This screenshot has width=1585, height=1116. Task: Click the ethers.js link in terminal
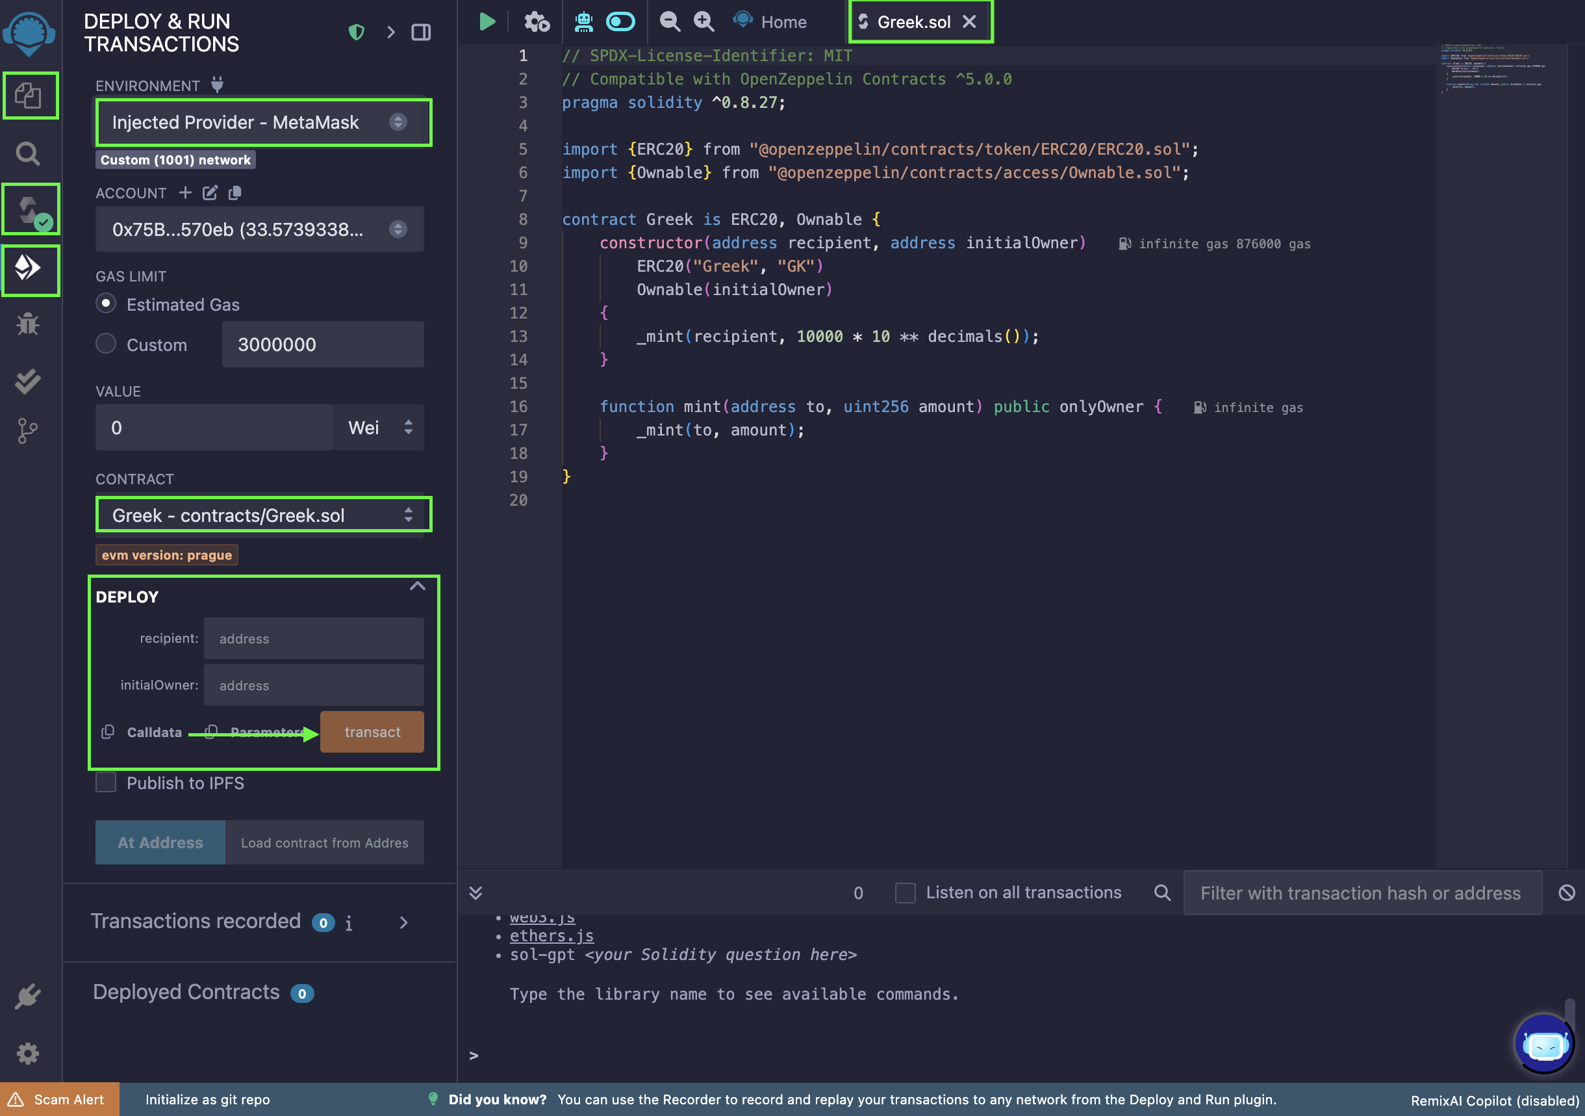[x=552, y=936]
